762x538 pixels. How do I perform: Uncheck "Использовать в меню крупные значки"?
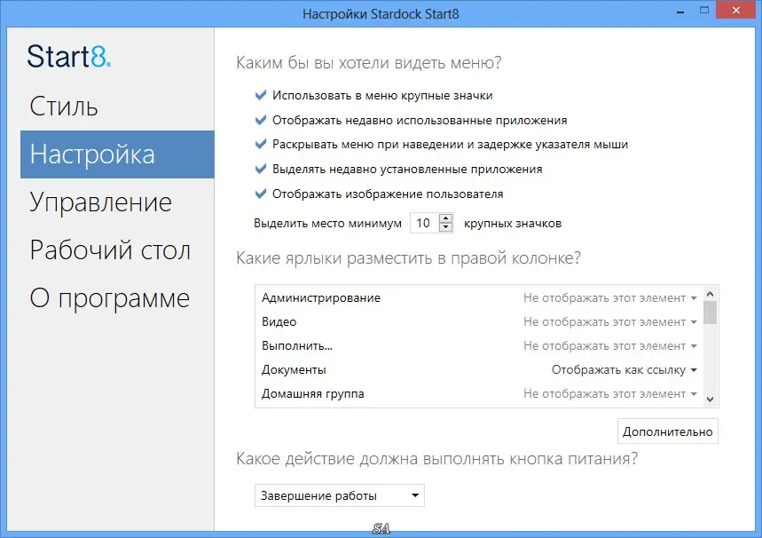click(260, 94)
